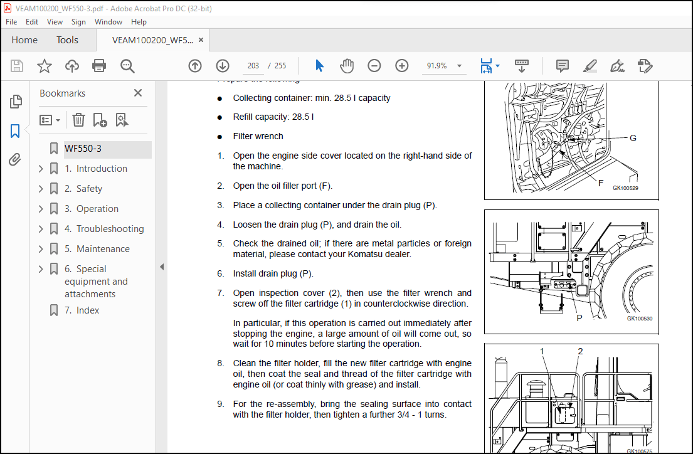The width and height of the screenshot is (693, 454).
Task: Select the Highlight text tool
Action: 590,66
